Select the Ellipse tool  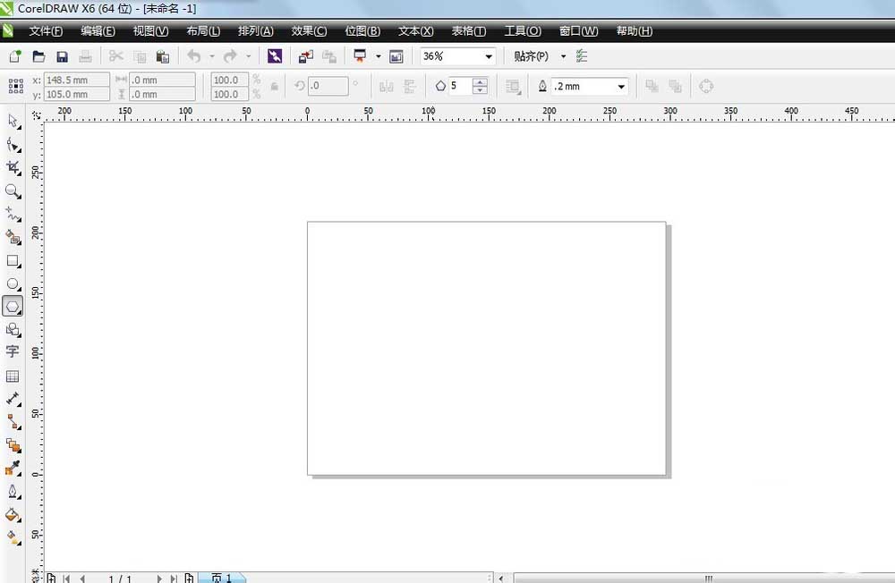pos(13,284)
